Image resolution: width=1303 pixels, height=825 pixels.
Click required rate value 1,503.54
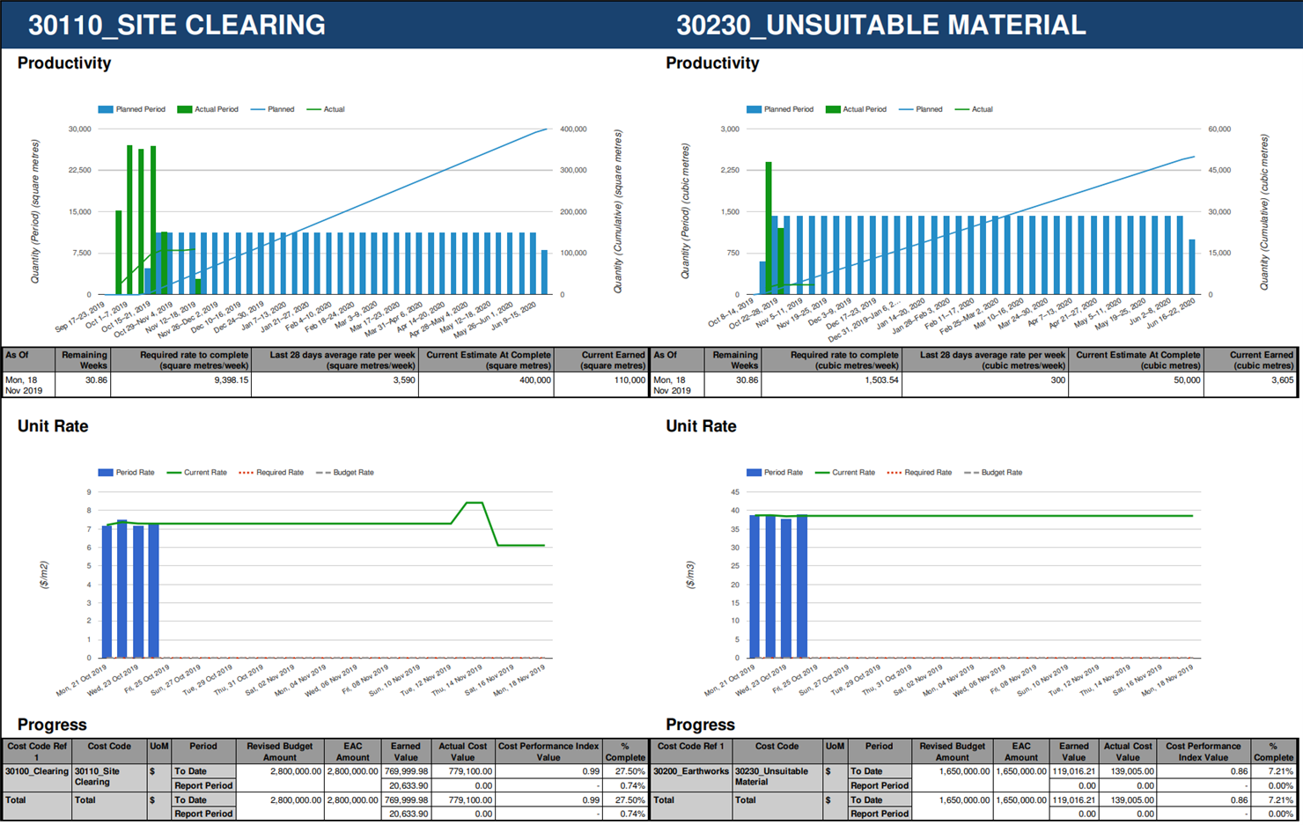pos(880,380)
